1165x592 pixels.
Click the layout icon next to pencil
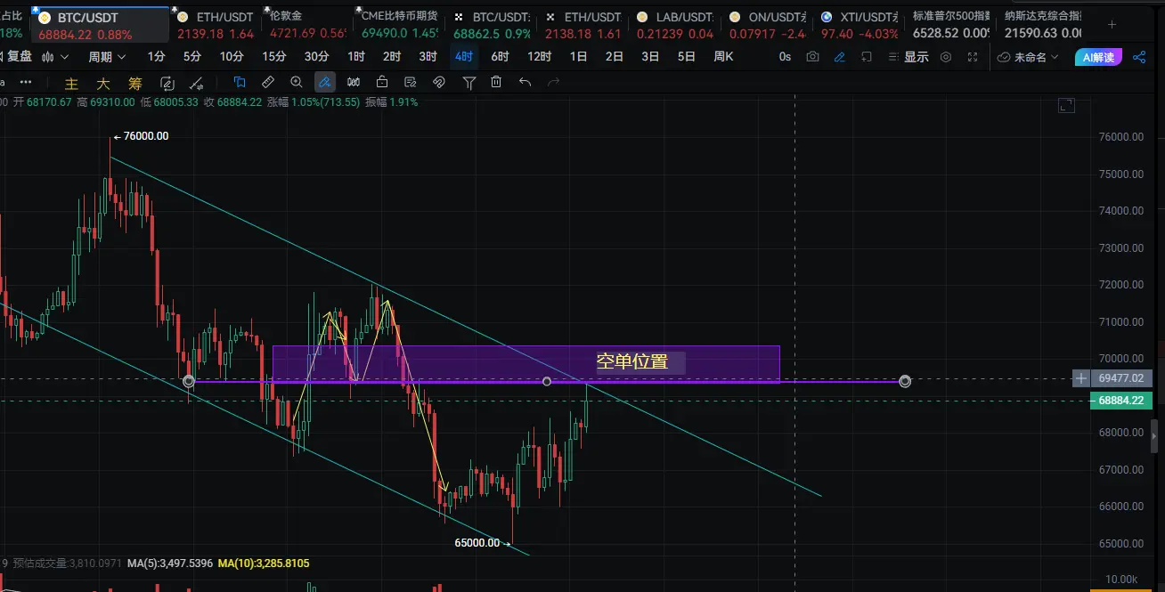click(x=866, y=57)
